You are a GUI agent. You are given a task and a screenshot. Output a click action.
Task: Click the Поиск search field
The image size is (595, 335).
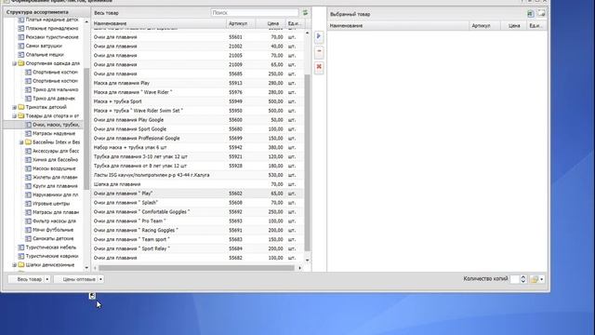[255, 12]
